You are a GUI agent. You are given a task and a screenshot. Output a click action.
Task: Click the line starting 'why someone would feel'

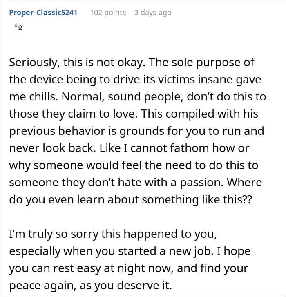point(133,165)
